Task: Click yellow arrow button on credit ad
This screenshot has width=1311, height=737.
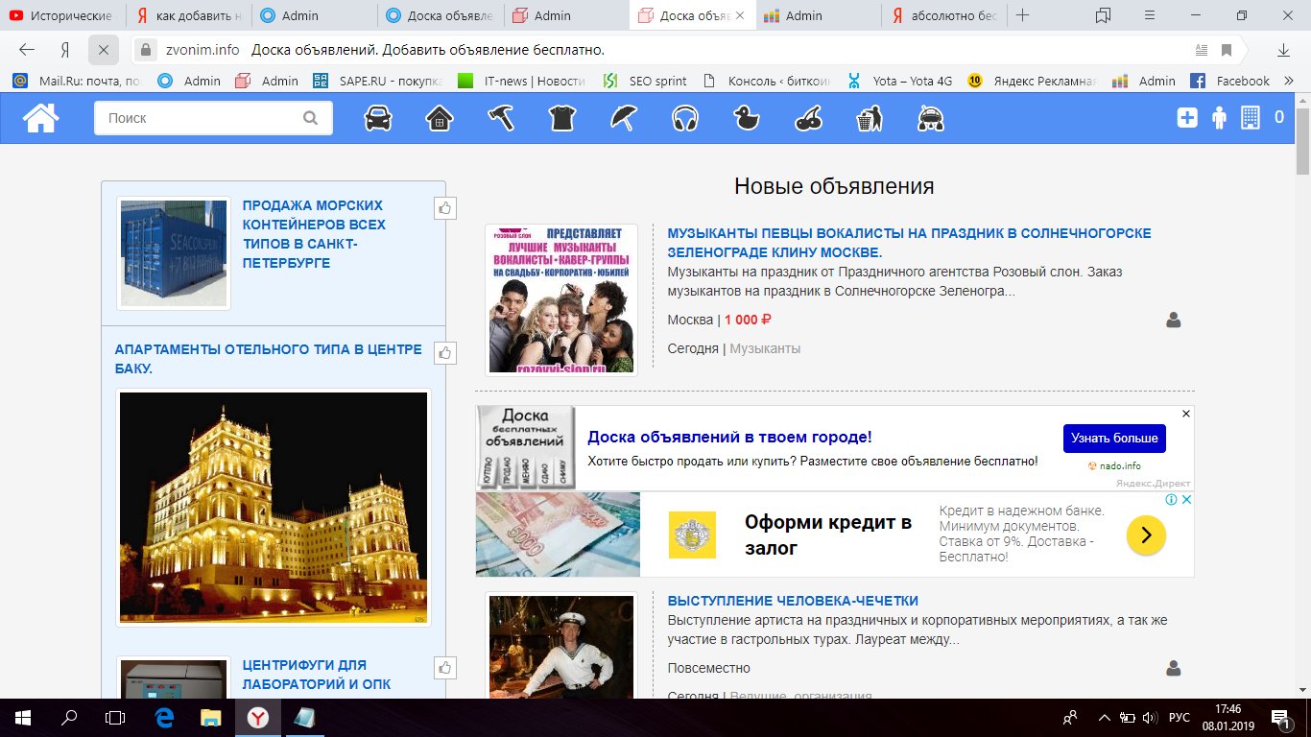Action: tap(1146, 535)
